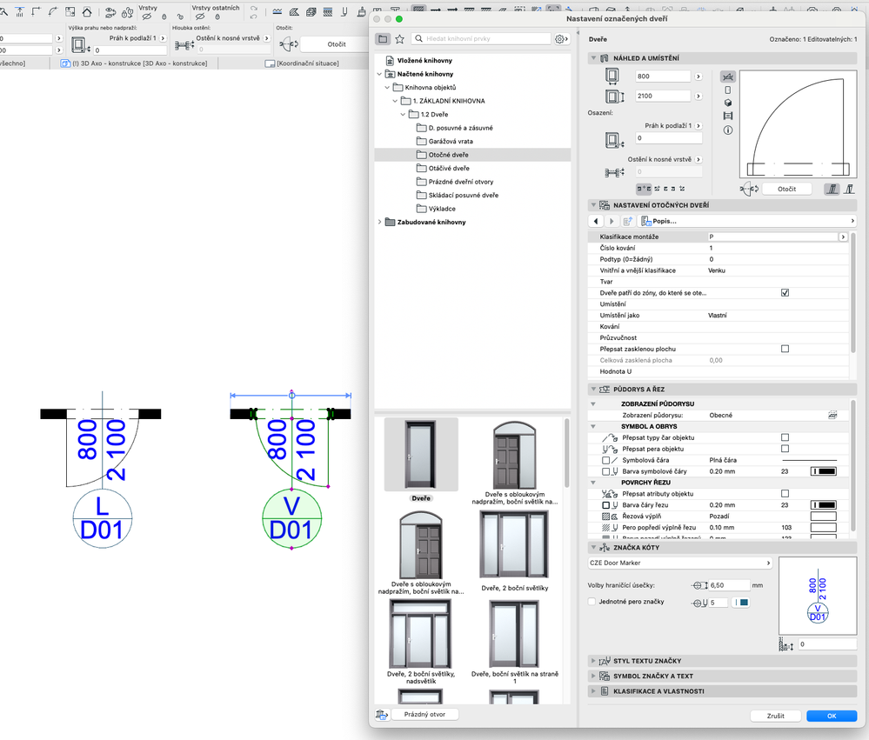Check 'Přepsat typy čar objektu' box
Viewport: 869px width, 740px height.
click(x=785, y=437)
